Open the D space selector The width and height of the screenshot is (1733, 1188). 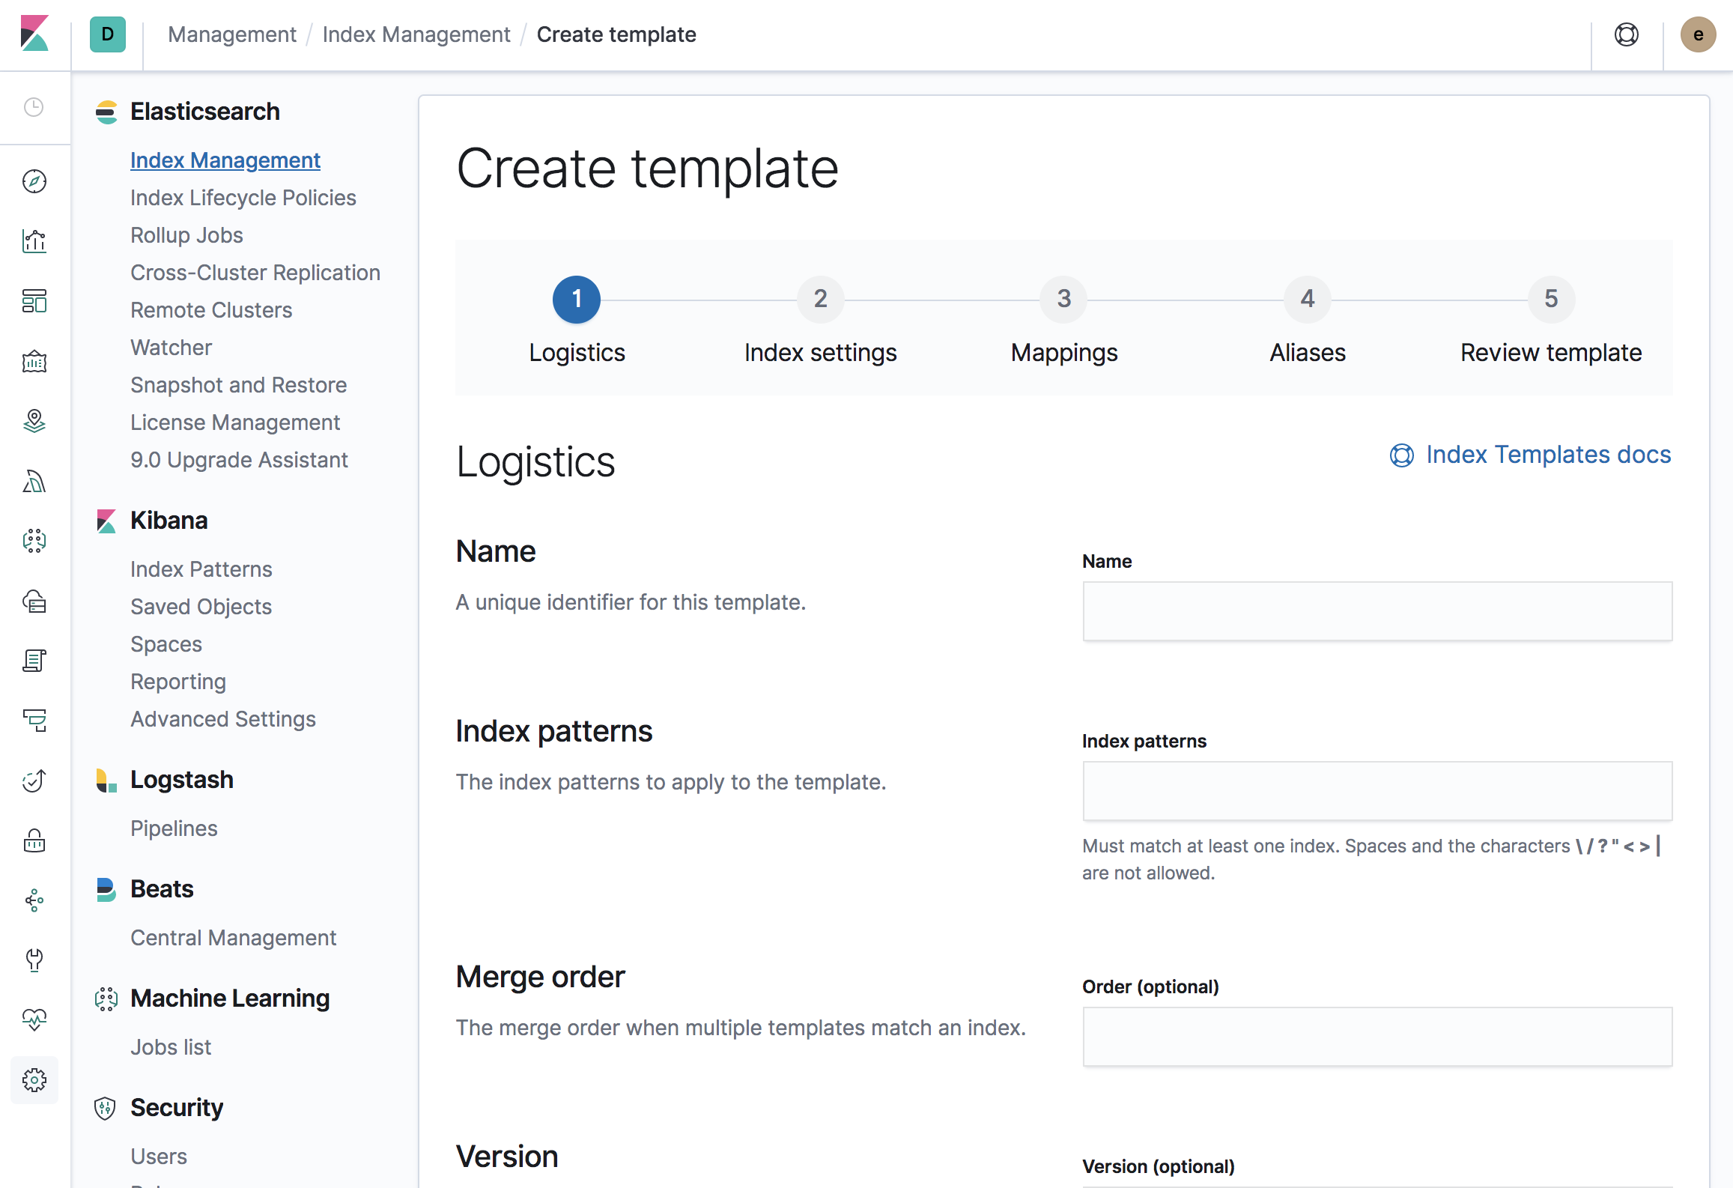(x=108, y=34)
